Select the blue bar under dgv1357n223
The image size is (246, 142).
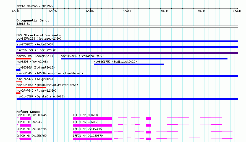127,41
